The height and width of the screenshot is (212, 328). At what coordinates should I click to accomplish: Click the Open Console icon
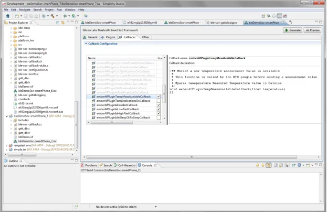[x=308, y=165]
